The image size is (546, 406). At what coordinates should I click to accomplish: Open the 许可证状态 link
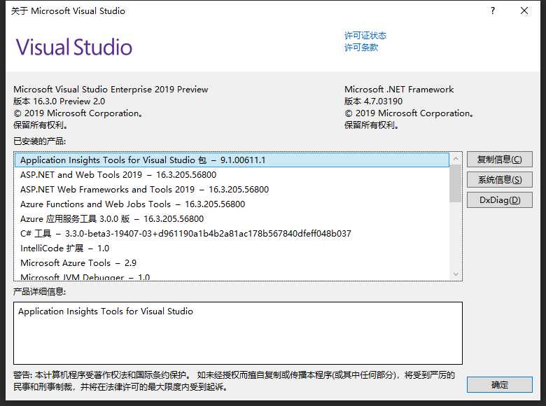(365, 36)
